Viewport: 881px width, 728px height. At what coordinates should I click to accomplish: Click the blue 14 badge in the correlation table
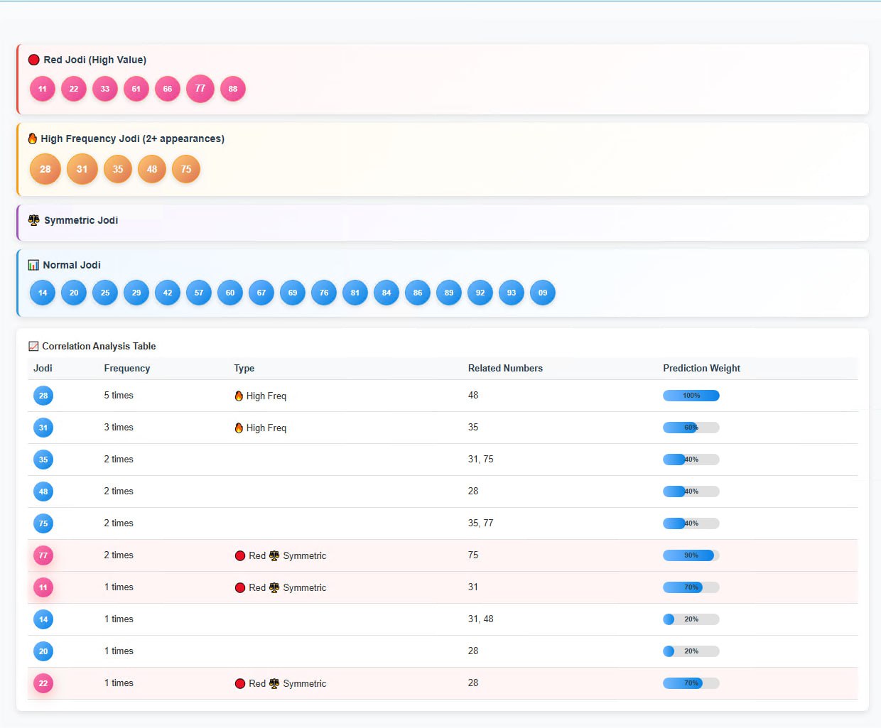43,619
